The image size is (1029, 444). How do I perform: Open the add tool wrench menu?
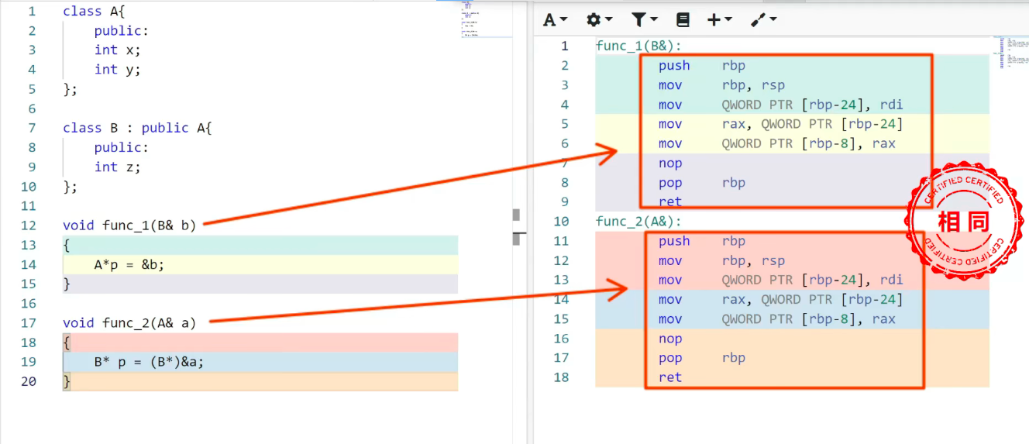coord(763,20)
